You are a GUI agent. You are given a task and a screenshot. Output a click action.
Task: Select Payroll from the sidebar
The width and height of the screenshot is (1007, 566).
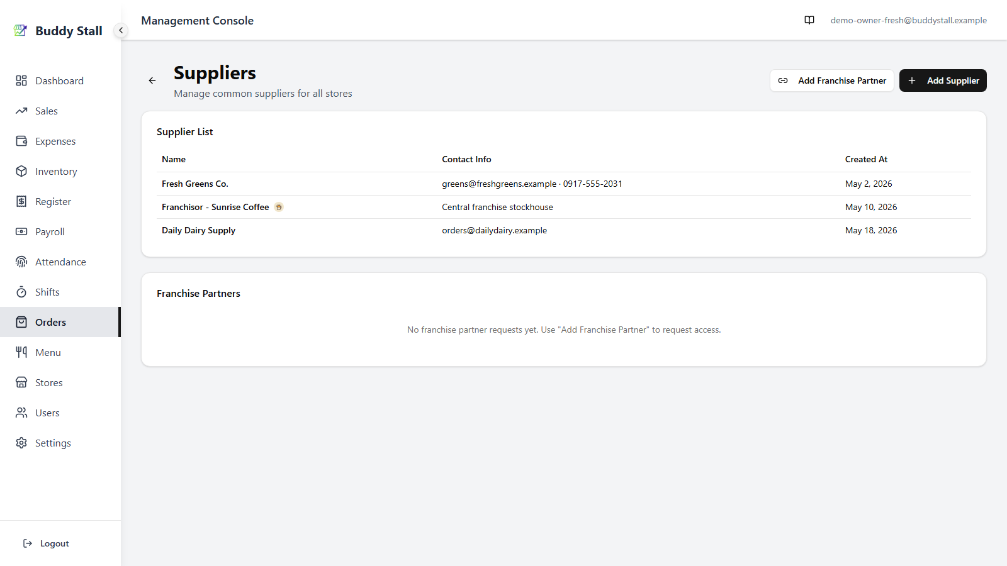coord(60,231)
